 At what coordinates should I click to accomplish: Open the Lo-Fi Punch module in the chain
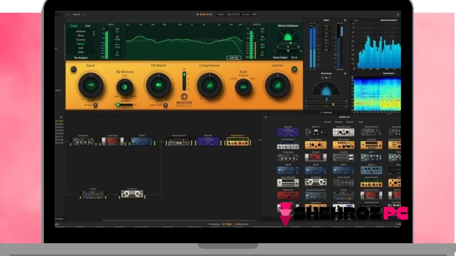[132, 194]
